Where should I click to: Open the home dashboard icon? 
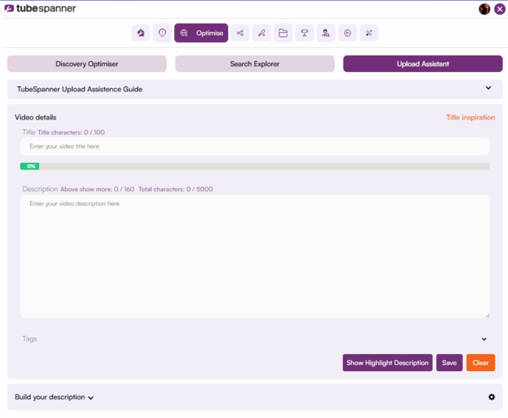click(141, 33)
